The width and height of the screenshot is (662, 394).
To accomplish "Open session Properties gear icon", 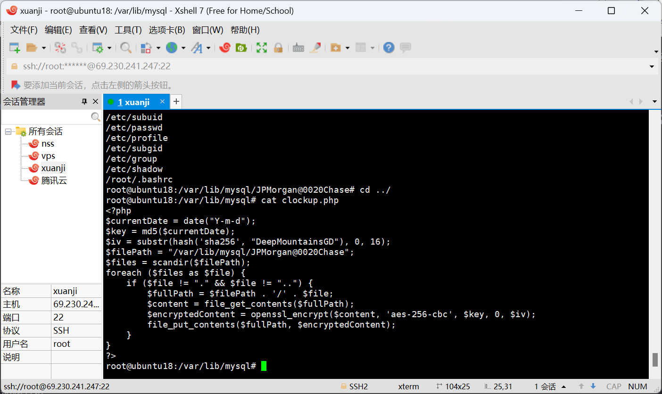I will click(x=98, y=48).
